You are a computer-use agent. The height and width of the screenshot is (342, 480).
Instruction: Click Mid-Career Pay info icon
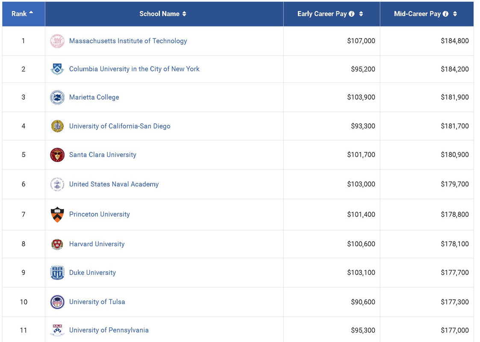[x=446, y=14]
